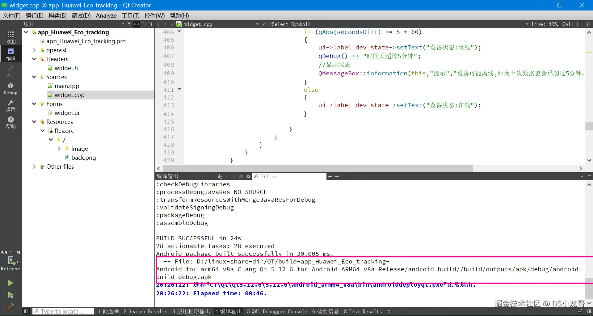The height and width of the screenshot is (316, 593).
Task: Select widget.ui in the Forms folder
Action: (x=67, y=113)
